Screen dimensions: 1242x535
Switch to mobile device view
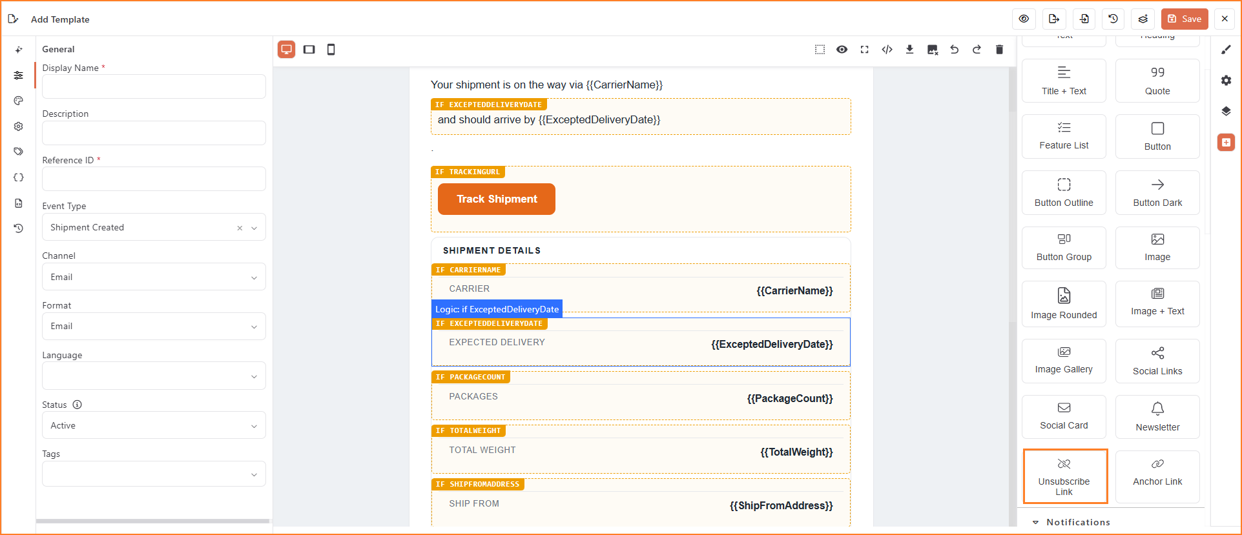tap(331, 49)
